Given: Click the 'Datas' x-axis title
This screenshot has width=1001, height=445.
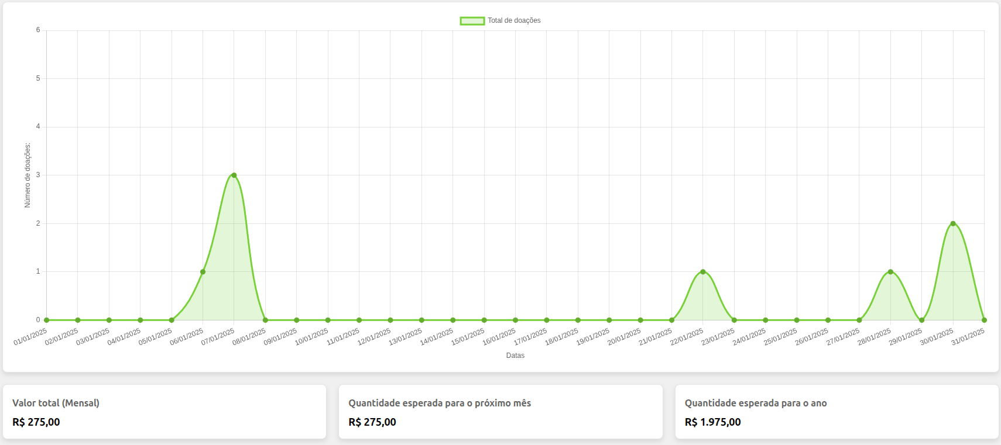Looking at the screenshot, I should (x=515, y=356).
